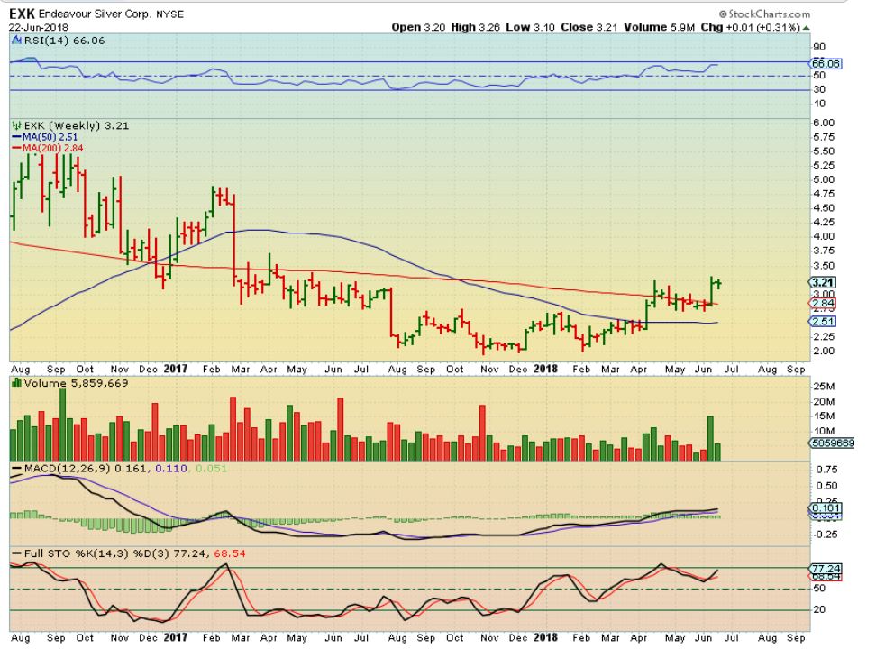The width and height of the screenshot is (885, 649).
Task: Click the Chg +0.01 (+0.31%) value
Action: point(751,27)
